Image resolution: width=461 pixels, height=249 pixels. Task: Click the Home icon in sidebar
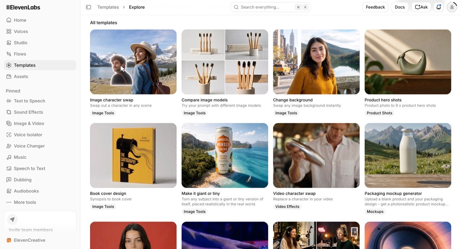(9, 20)
